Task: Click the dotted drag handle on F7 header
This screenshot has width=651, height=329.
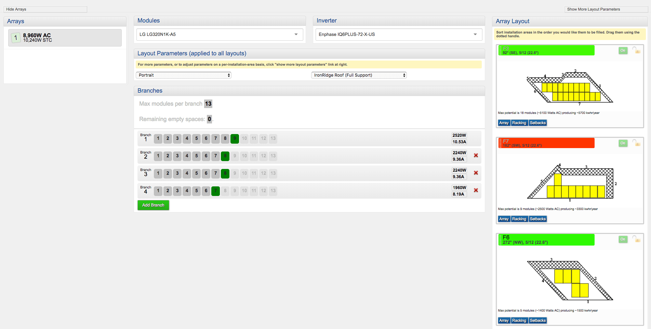Action: (x=500, y=143)
